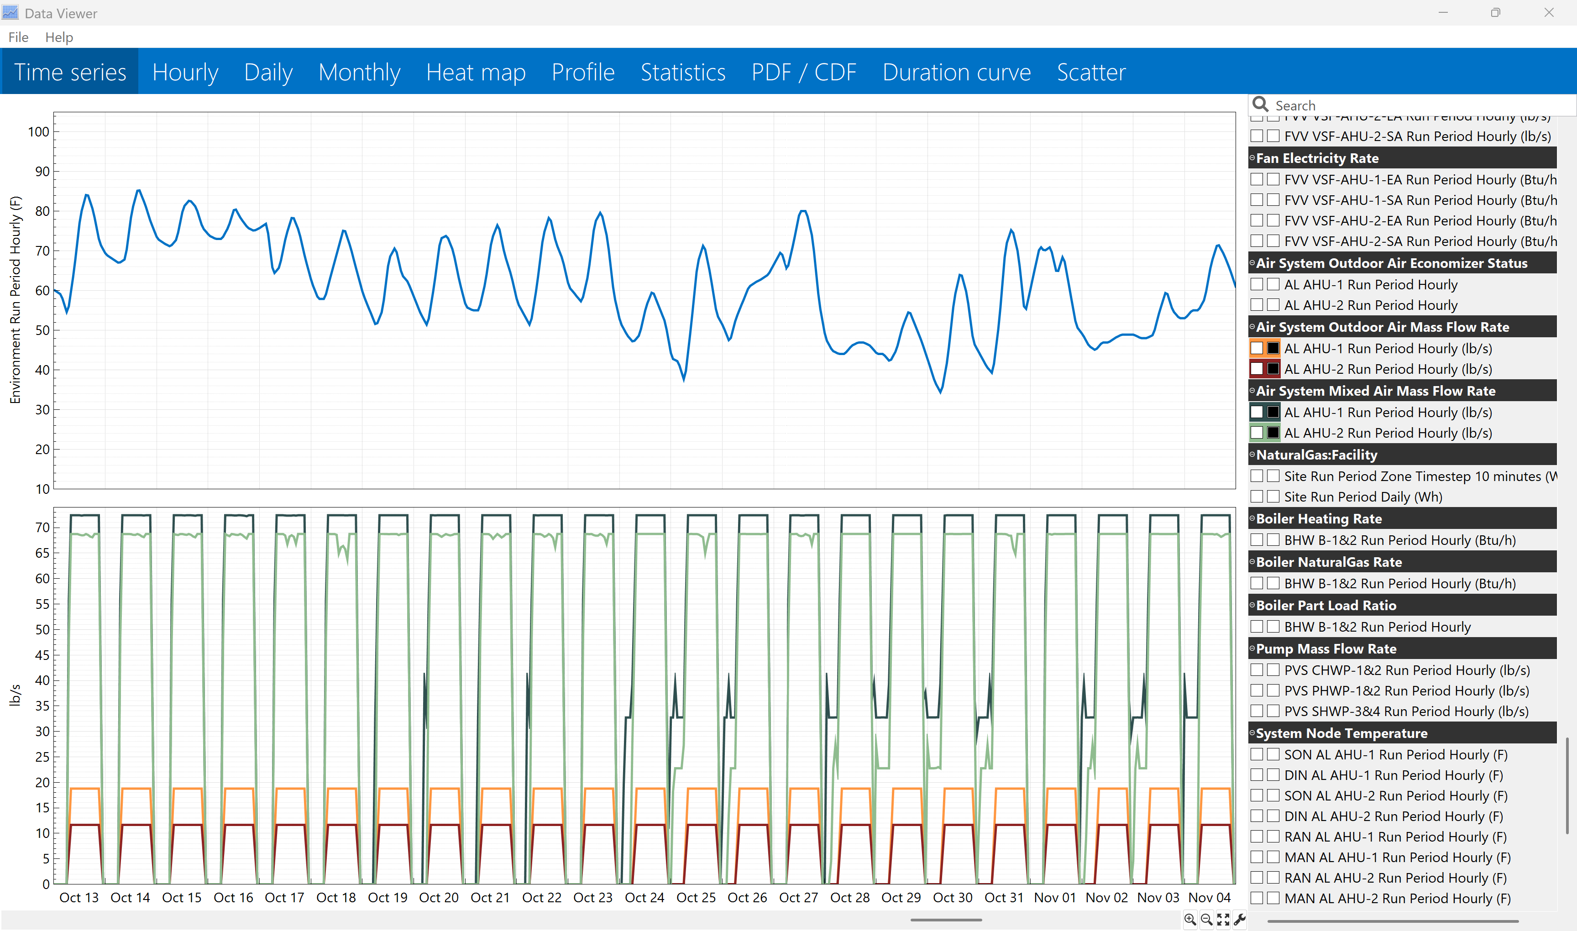Switch to the Daily tab
The width and height of the screenshot is (1577, 931).
coord(268,72)
